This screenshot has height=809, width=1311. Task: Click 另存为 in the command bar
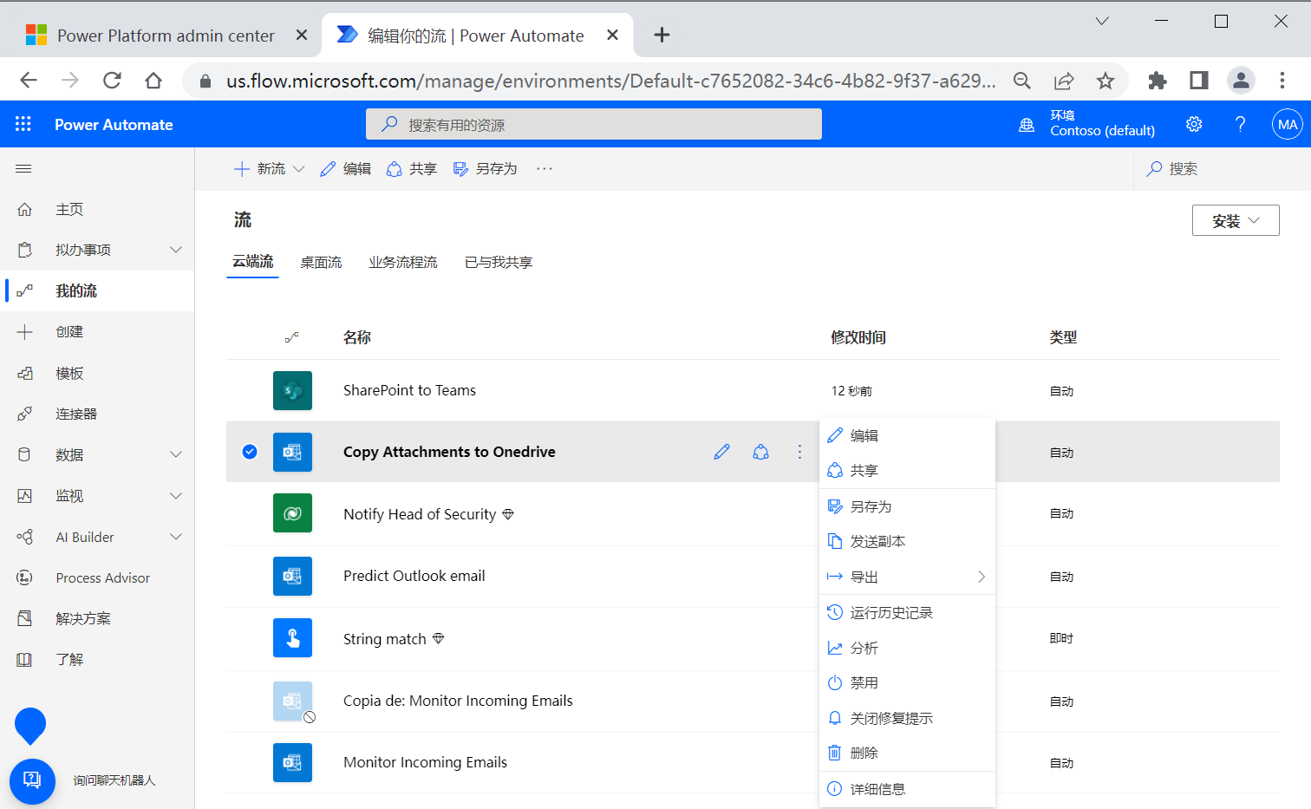click(x=486, y=168)
